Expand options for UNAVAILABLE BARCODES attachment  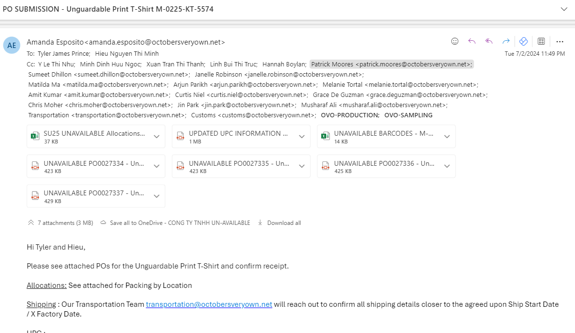point(447,137)
